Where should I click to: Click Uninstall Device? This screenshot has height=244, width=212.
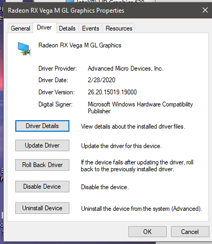42,208
